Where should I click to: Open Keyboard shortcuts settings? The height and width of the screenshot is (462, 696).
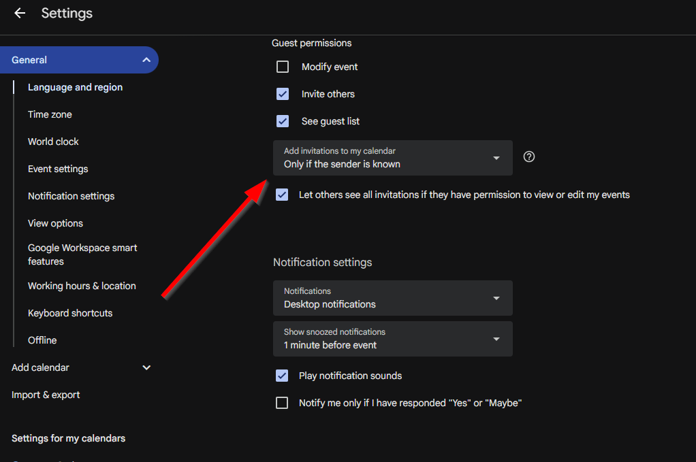70,313
